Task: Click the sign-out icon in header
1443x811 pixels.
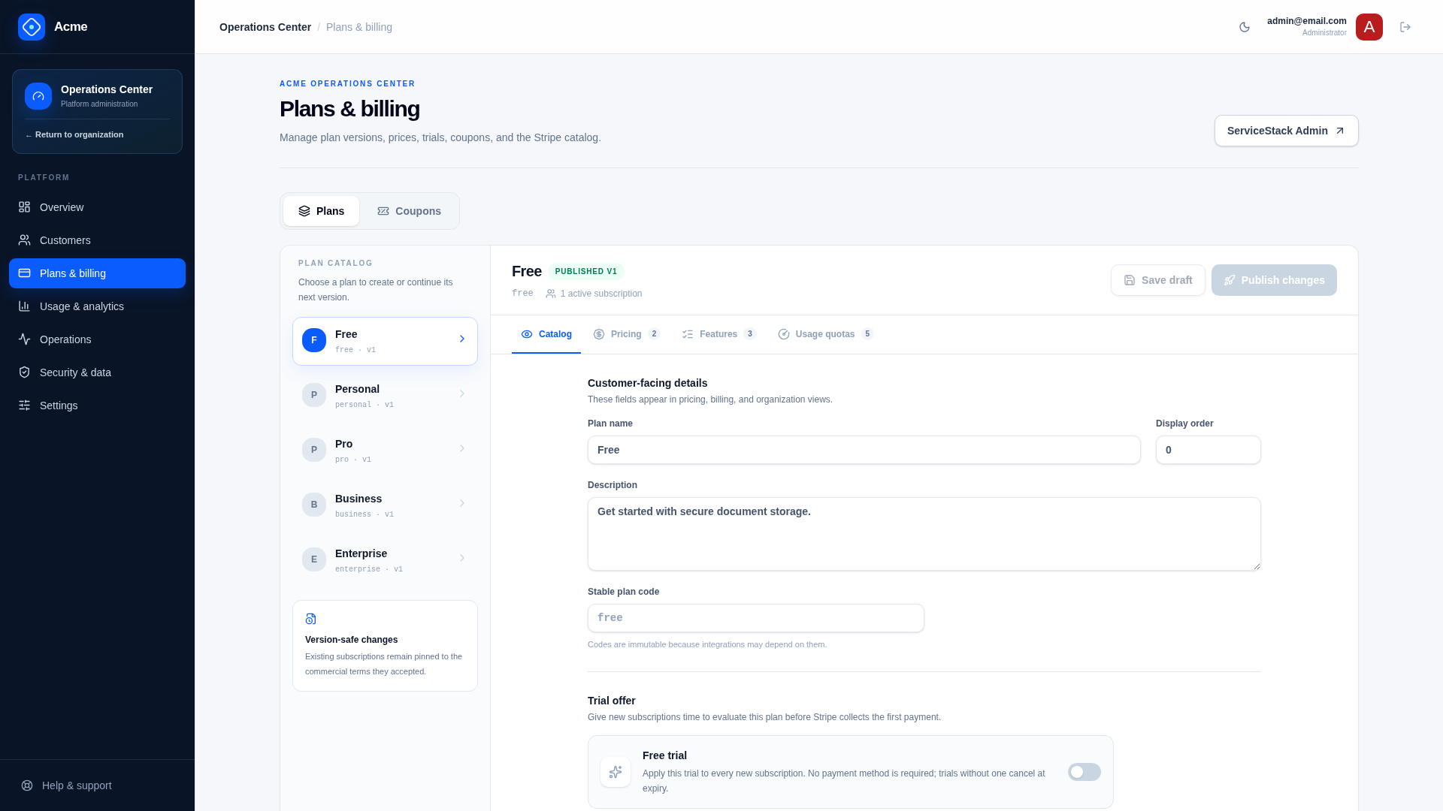Action: click(1405, 27)
